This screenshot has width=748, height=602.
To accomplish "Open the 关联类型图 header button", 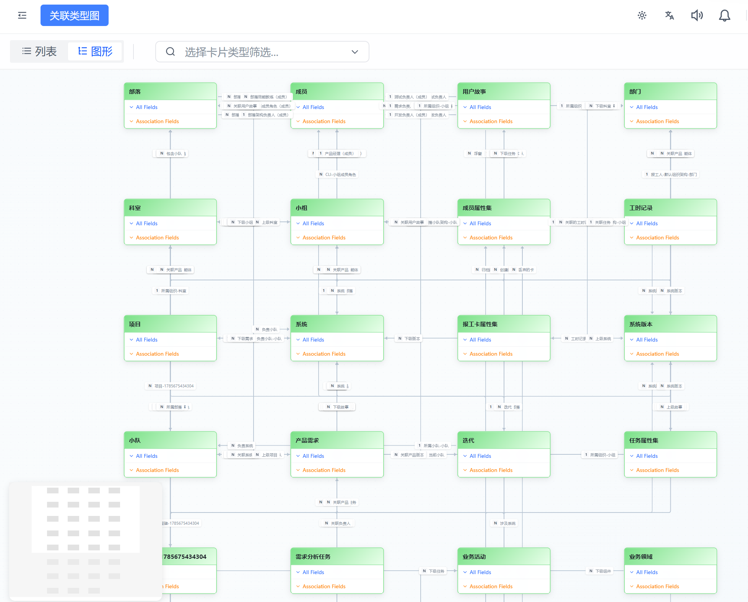I will 75,15.
